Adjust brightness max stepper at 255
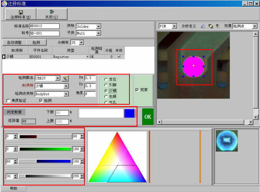260x192 pixels. tap(82, 176)
